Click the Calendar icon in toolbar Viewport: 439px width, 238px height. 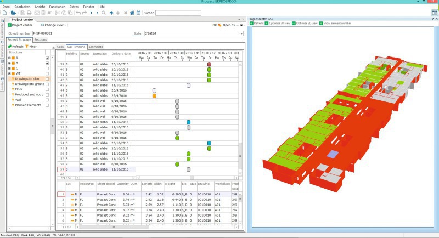pyautogui.click(x=138, y=13)
